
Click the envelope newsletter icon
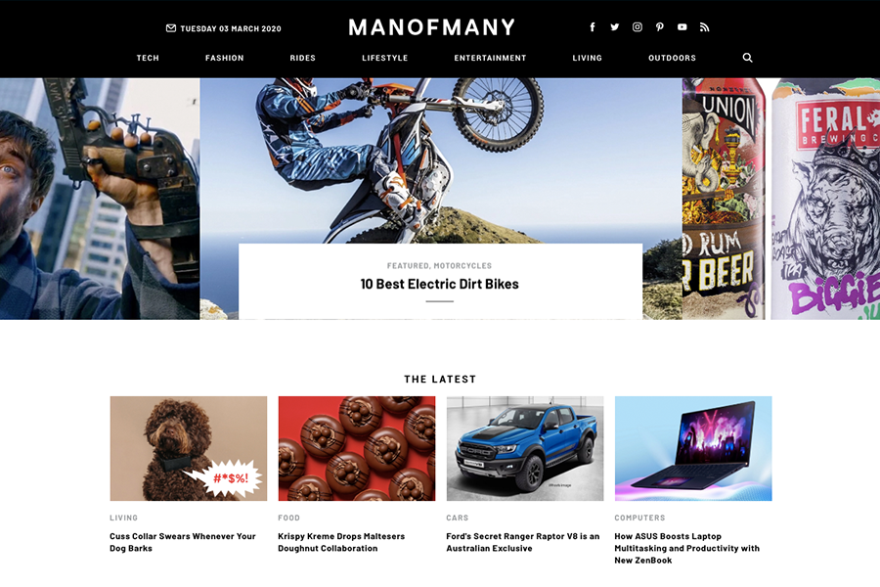click(171, 28)
